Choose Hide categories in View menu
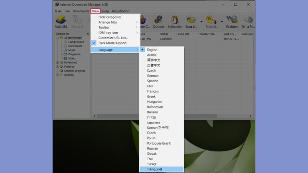 [x=115, y=17]
